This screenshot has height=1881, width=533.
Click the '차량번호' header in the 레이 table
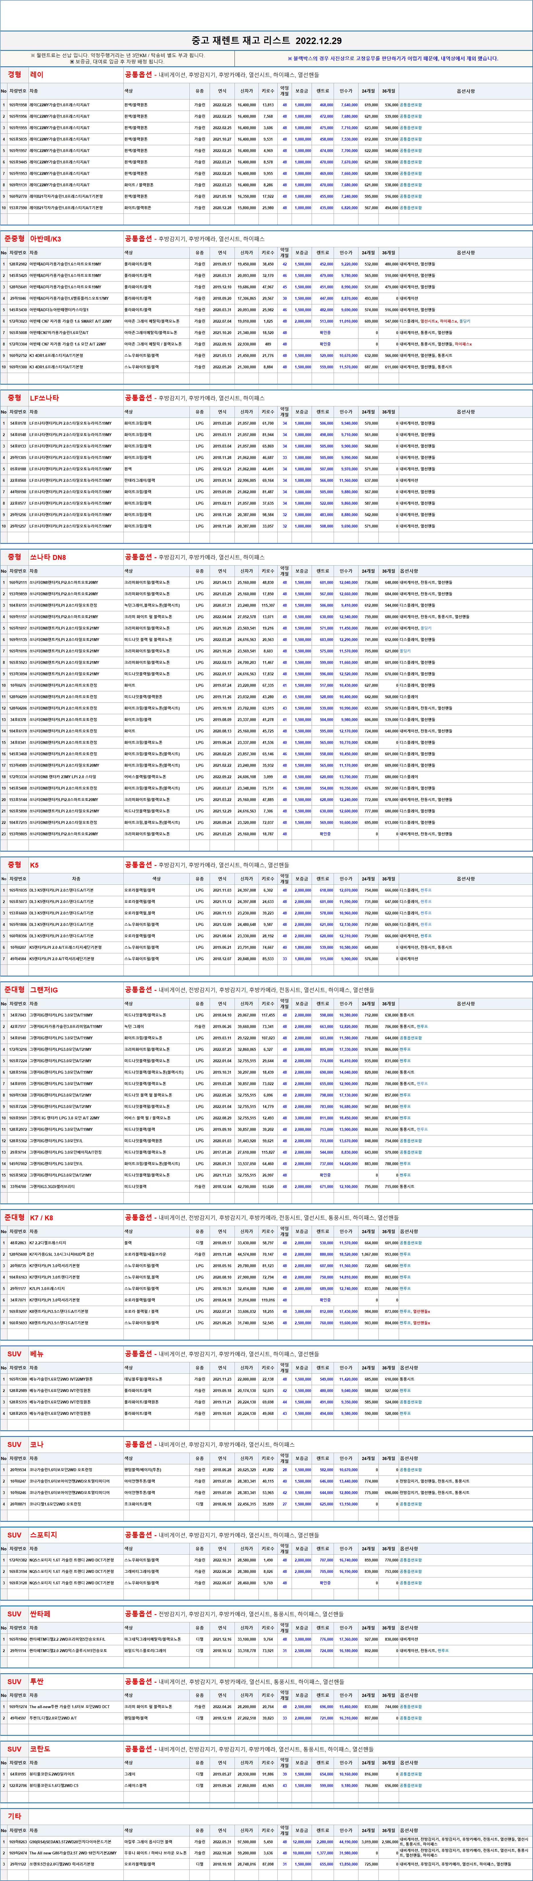point(18,91)
